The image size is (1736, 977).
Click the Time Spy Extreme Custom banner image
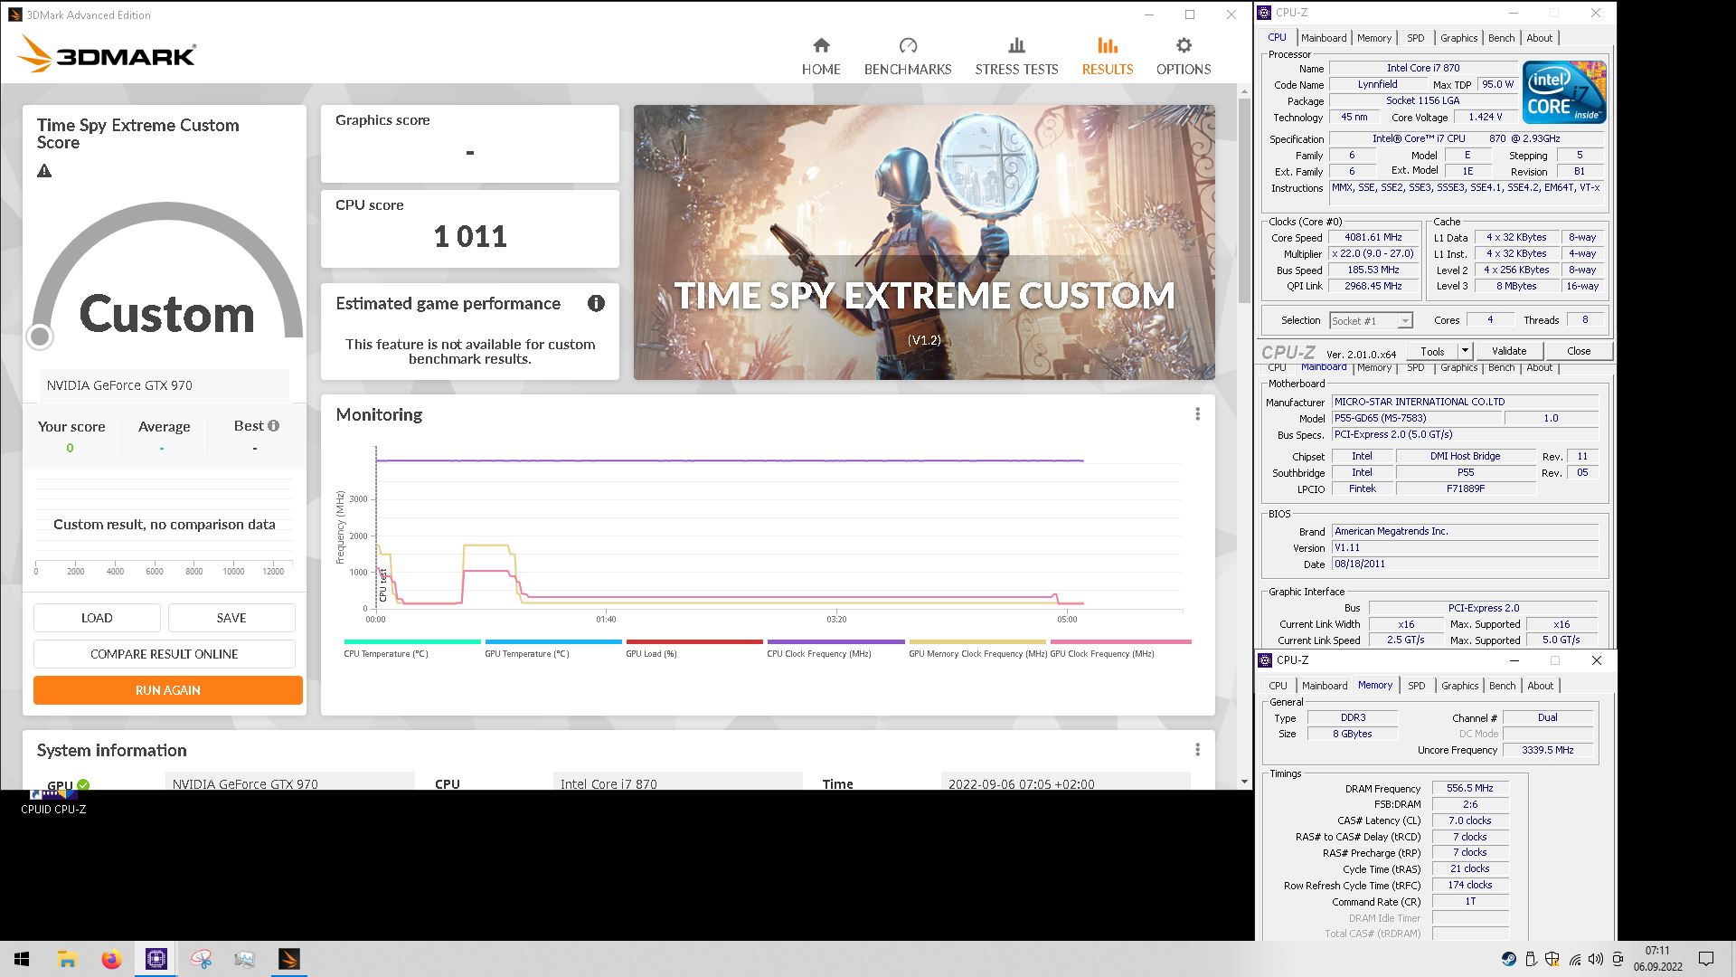(x=924, y=242)
